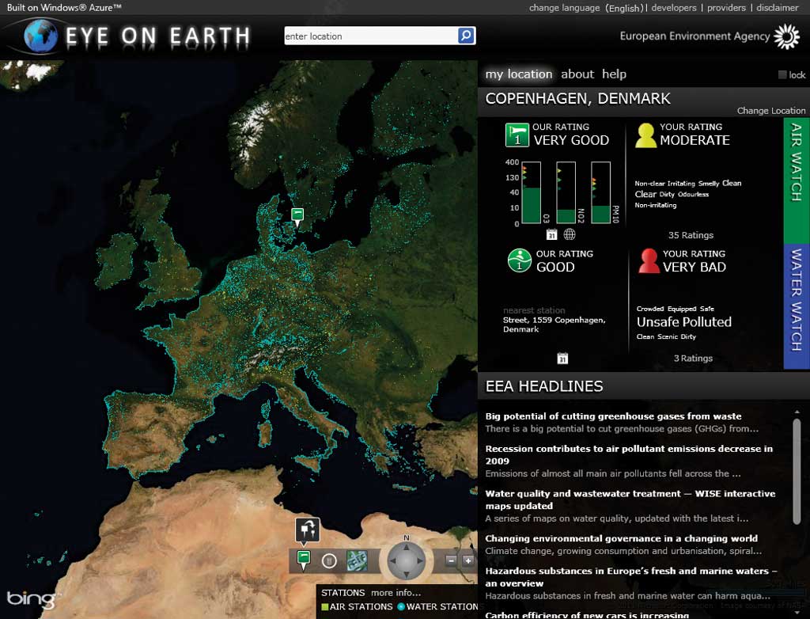Image resolution: width=810 pixels, height=619 pixels.
Task: Click the Copenhagen station flag on map
Action: [297, 217]
